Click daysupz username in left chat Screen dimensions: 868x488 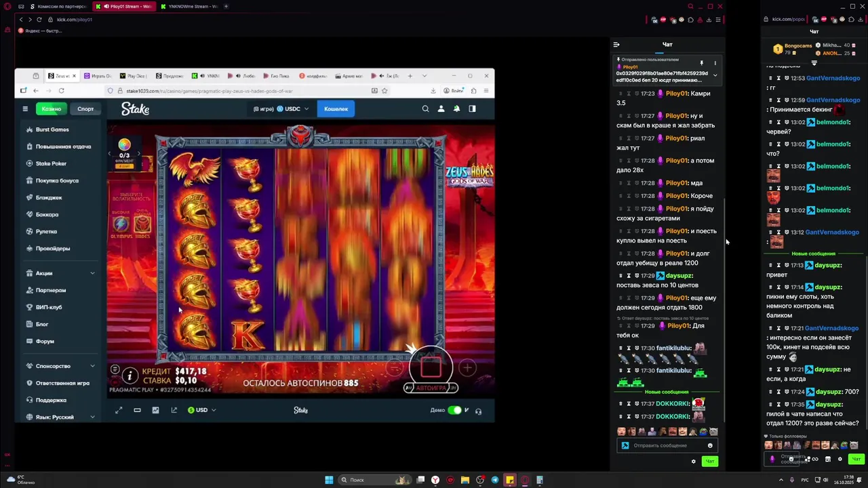tap(679, 276)
